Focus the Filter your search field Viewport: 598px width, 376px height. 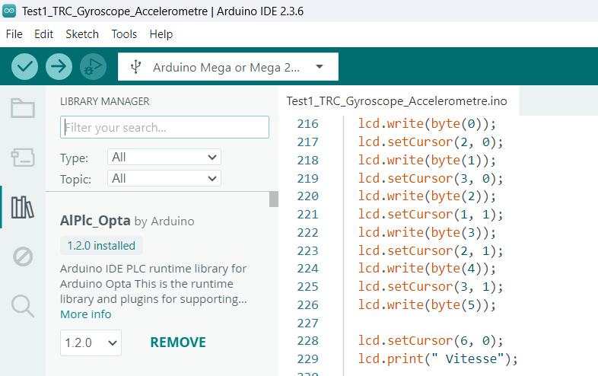(164, 127)
